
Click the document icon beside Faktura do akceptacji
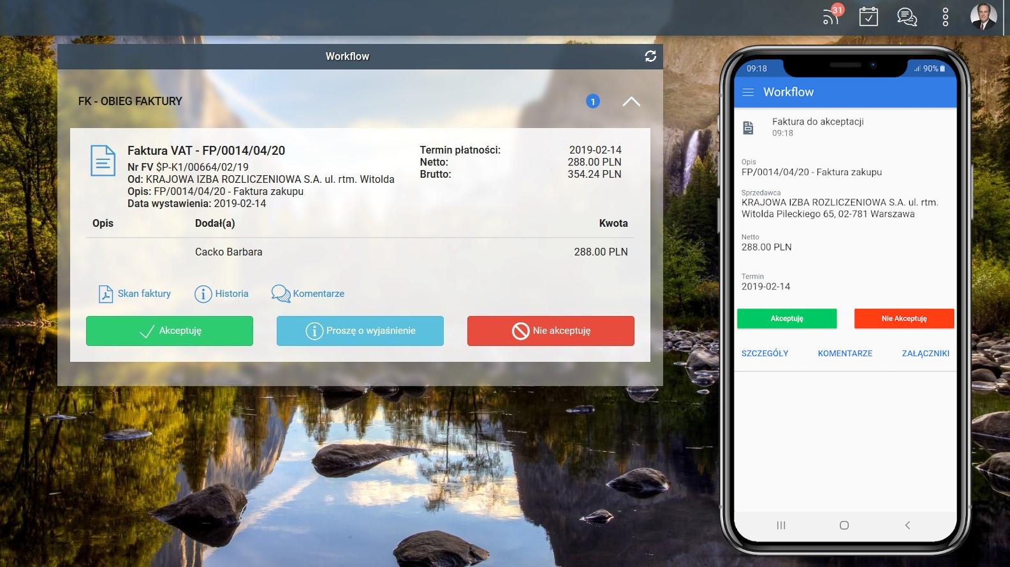coord(749,127)
